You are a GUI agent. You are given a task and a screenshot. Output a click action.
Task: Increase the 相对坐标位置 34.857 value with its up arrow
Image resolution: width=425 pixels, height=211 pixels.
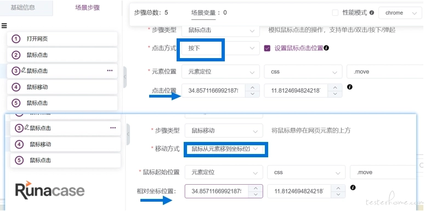coord(256,188)
